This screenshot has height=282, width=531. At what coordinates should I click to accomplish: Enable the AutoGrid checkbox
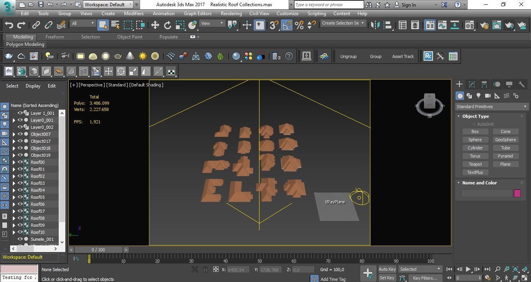[x=474, y=124]
